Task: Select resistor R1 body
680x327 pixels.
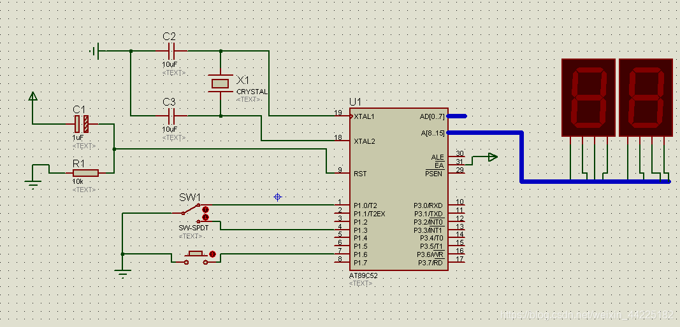Action: [x=85, y=173]
